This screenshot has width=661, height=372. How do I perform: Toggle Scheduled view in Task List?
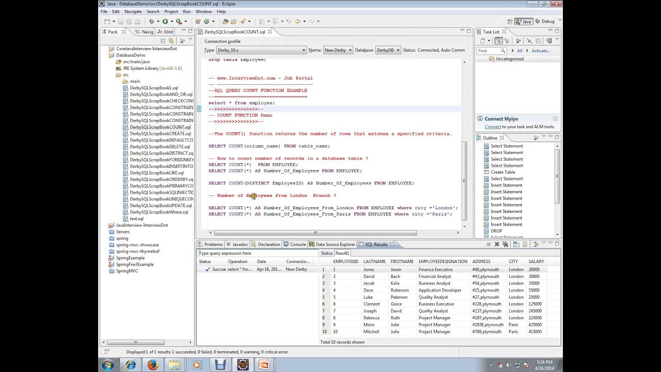click(x=507, y=40)
